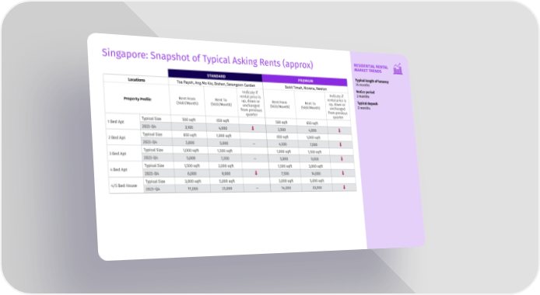Screen dimensions: 540x295
Task: Click the down arrow for Standard 1 Bed Apt
Action: point(253,128)
